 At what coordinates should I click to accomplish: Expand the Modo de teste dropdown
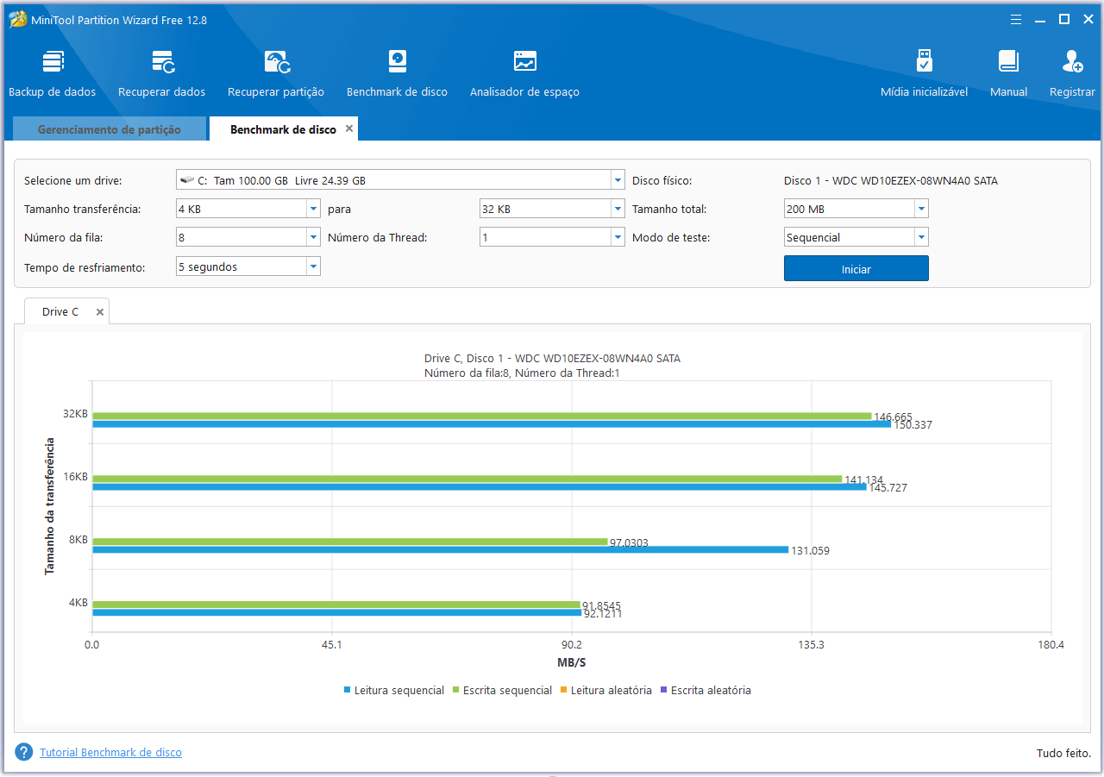point(921,237)
